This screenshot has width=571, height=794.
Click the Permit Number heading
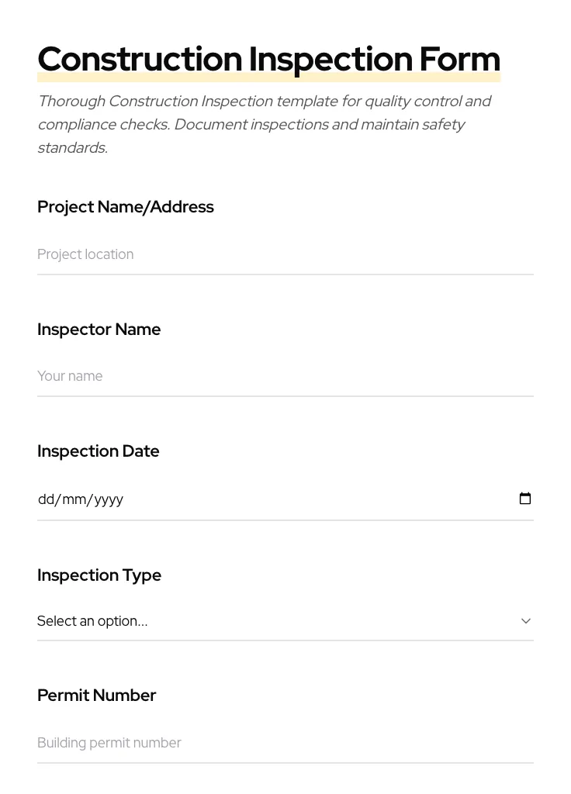[96, 695]
